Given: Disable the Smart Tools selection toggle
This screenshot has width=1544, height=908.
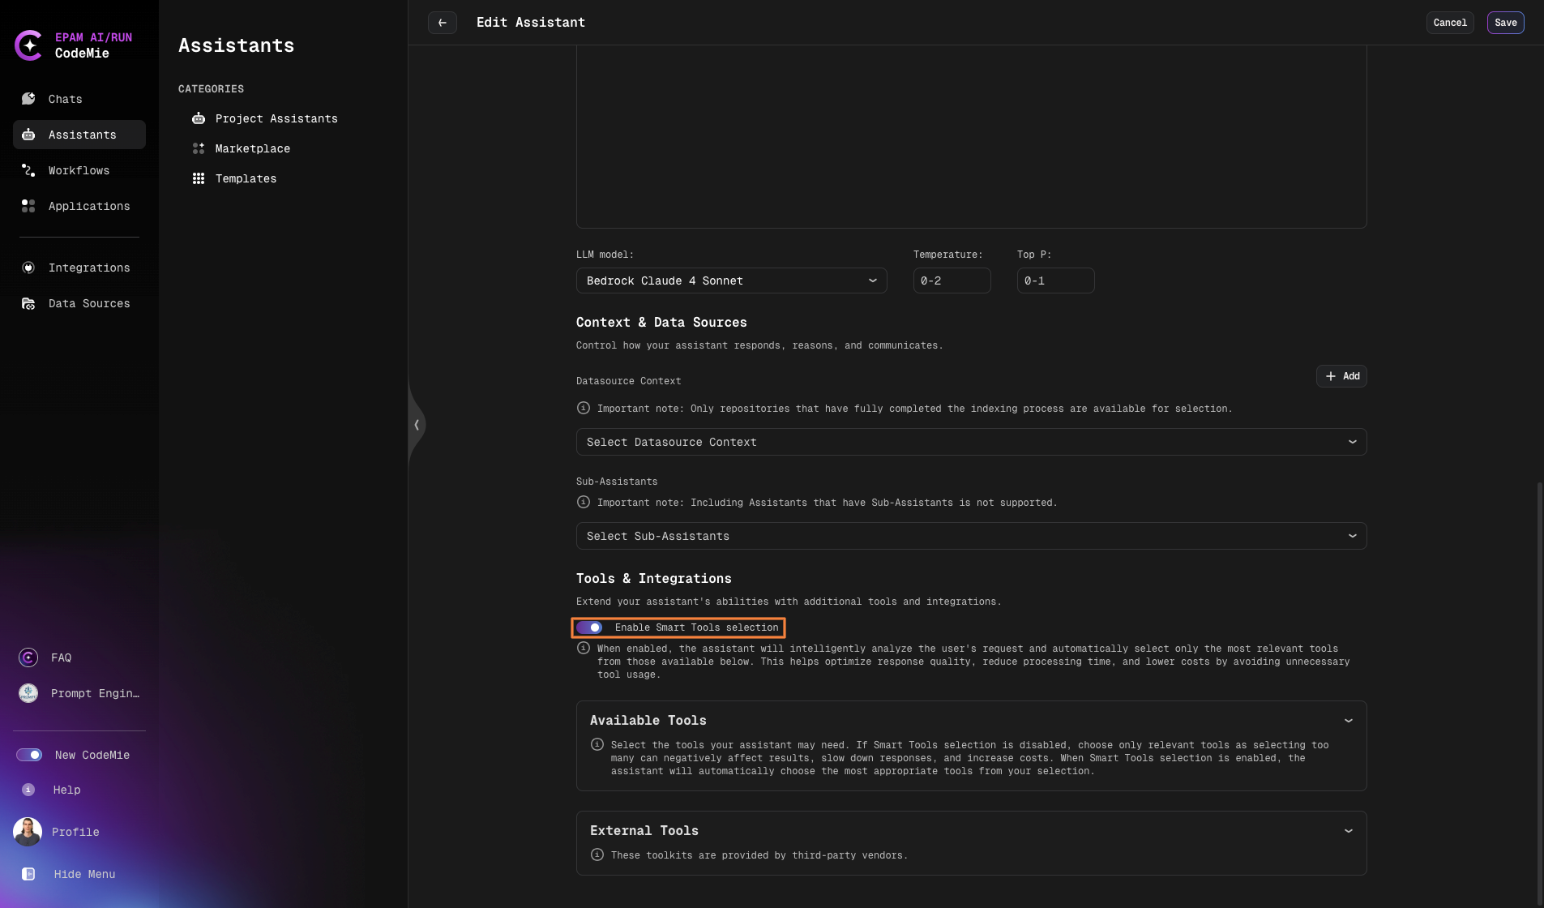Looking at the screenshot, I should pos(590,627).
